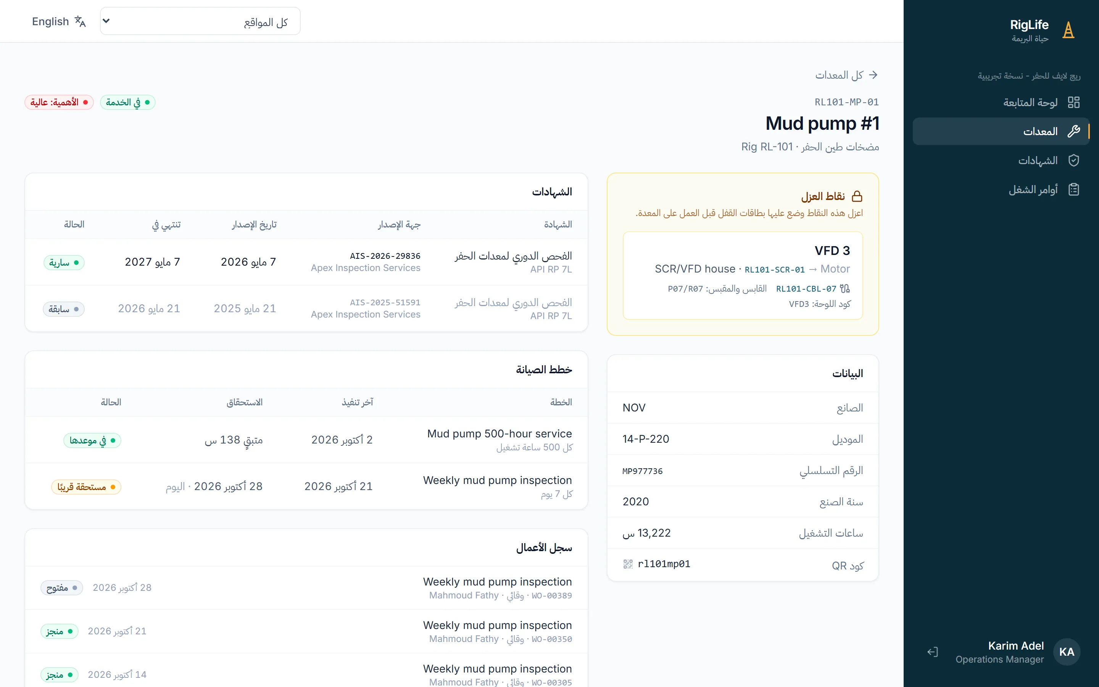Image resolution: width=1099 pixels, height=687 pixels.
Task: Click operating hours value 13,222
Action: click(x=647, y=533)
